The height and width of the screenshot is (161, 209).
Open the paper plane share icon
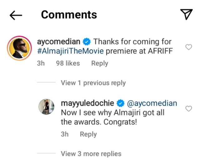[x=186, y=14]
